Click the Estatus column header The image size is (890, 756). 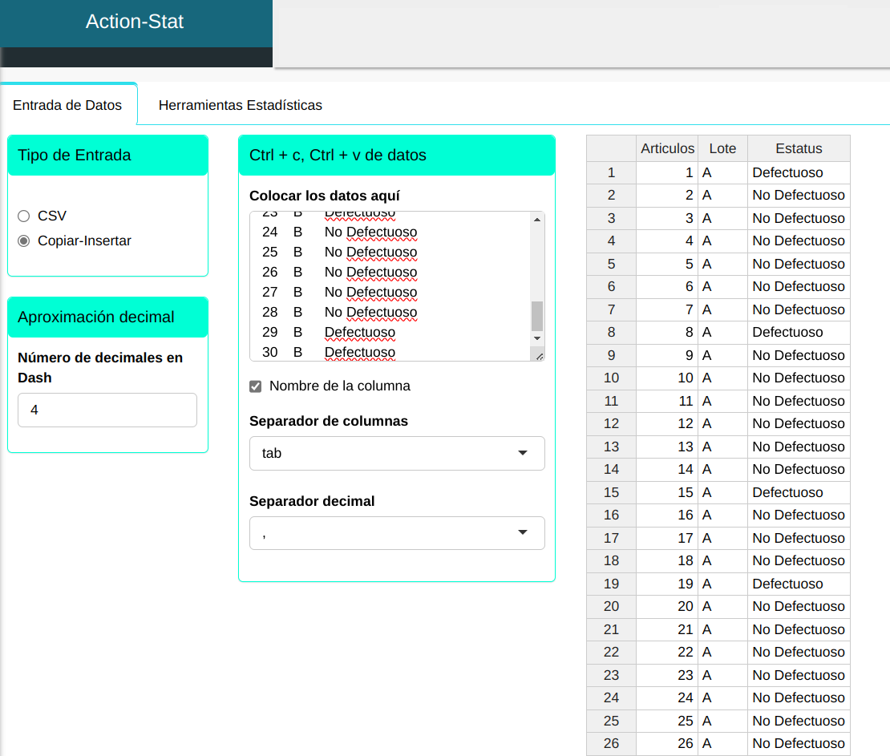point(799,148)
